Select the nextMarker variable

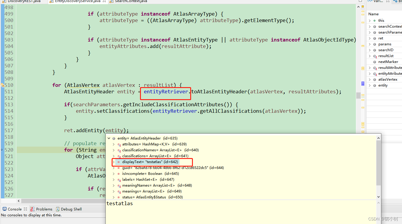pos(388,62)
